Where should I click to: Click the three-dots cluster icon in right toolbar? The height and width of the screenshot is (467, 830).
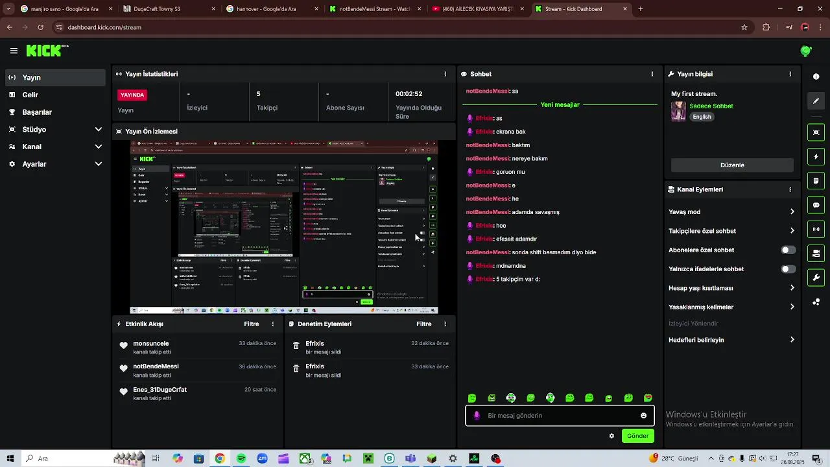[x=816, y=302]
